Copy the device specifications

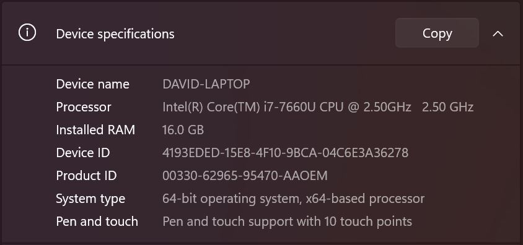[437, 33]
